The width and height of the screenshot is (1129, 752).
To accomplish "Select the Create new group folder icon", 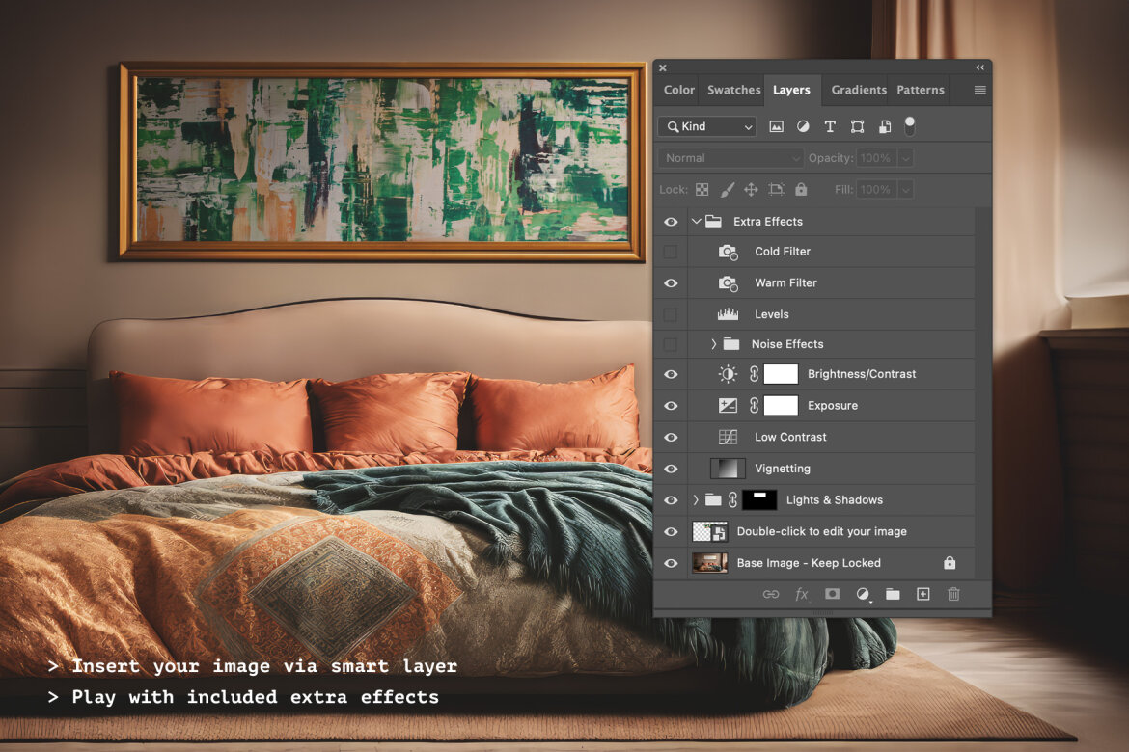I will point(893,594).
